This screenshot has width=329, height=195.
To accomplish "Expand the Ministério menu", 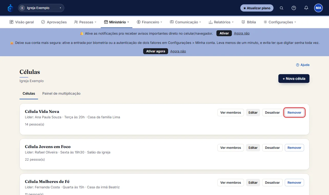I will coord(116,22).
